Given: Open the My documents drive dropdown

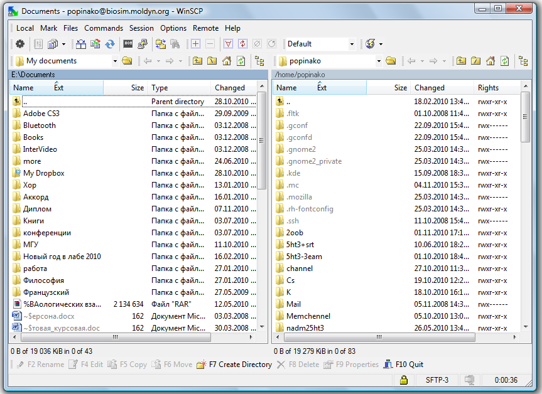Looking at the screenshot, I should [115, 61].
